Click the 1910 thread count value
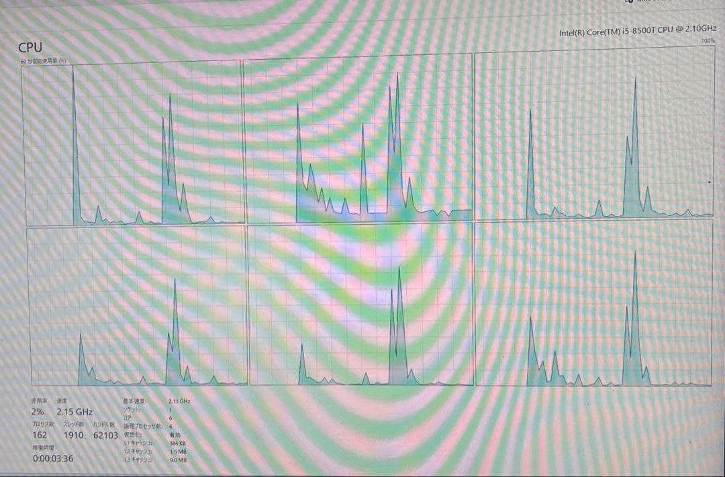725x477 pixels. 73,435
